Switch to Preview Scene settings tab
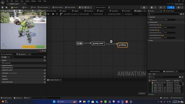 [x=170, y=11]
